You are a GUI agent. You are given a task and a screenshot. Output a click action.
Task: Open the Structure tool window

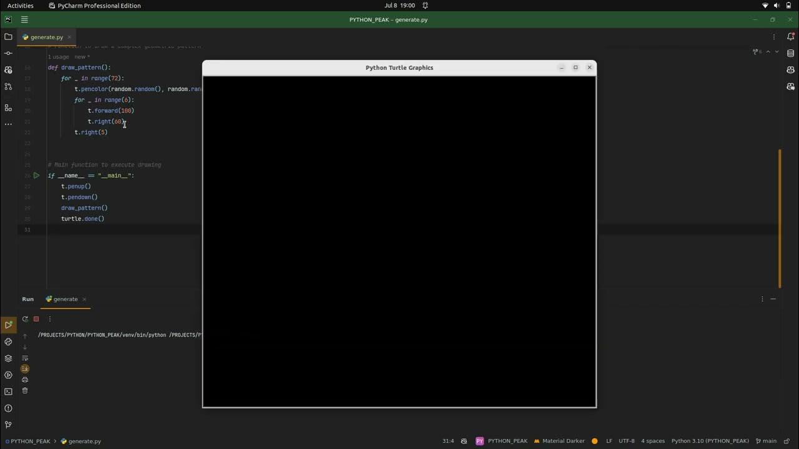click(x=8, y=107)
